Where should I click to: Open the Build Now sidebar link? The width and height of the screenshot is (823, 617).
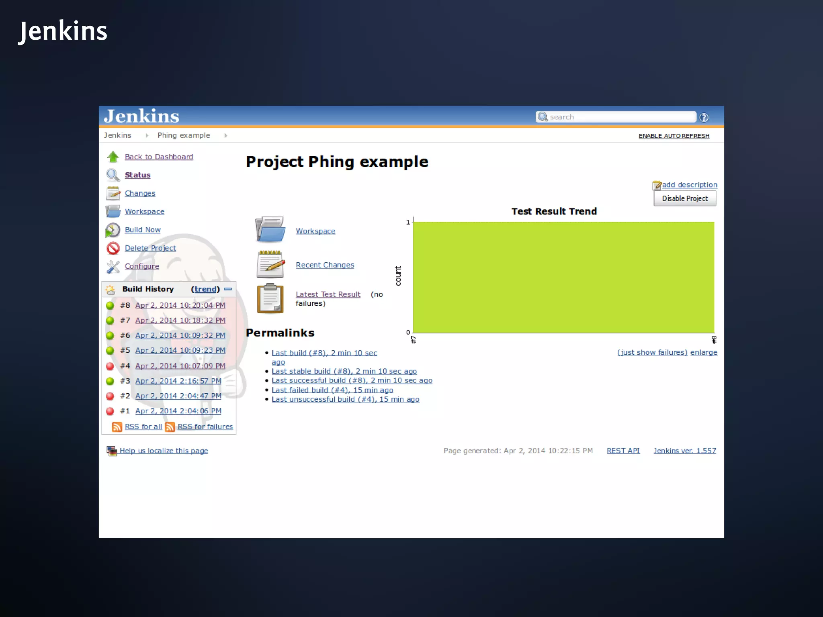(x=143, y=230)
